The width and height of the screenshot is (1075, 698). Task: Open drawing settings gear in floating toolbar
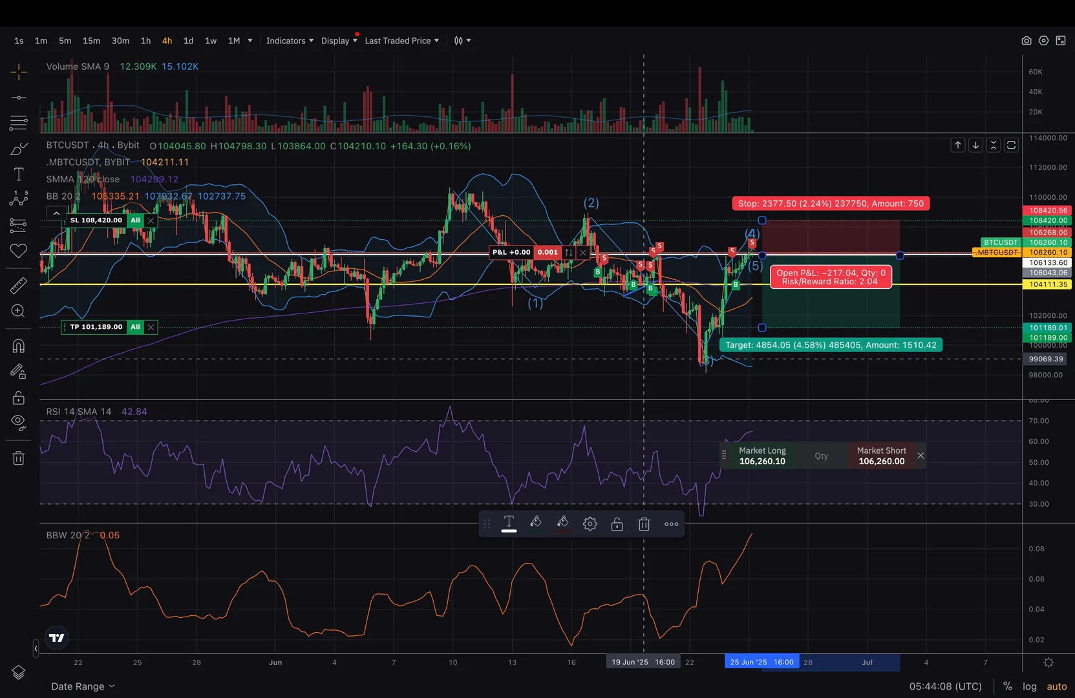pyautogui.click(x=590, y=524)
